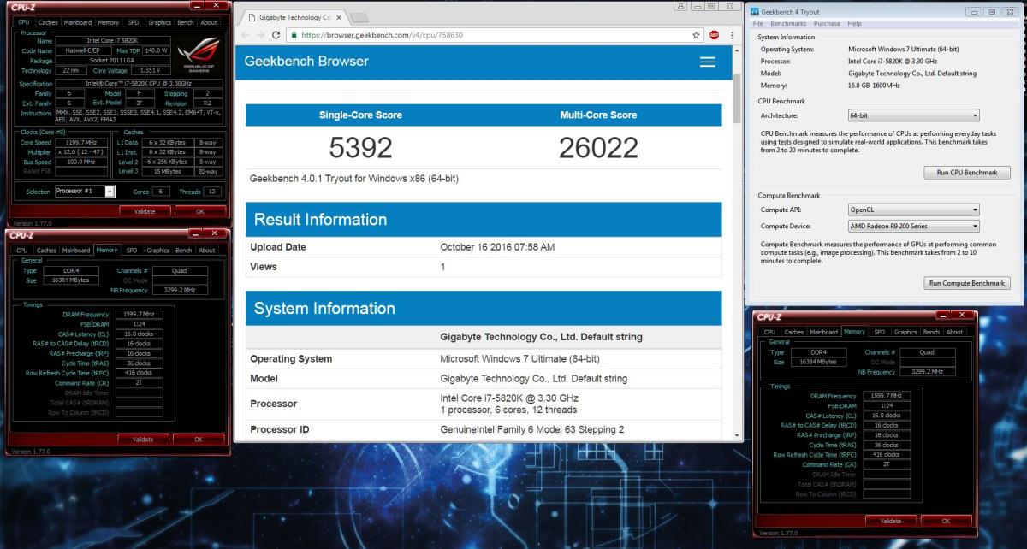
Task: Click the Geekbench 4 Tryout title icon
Action: (754, 11)
